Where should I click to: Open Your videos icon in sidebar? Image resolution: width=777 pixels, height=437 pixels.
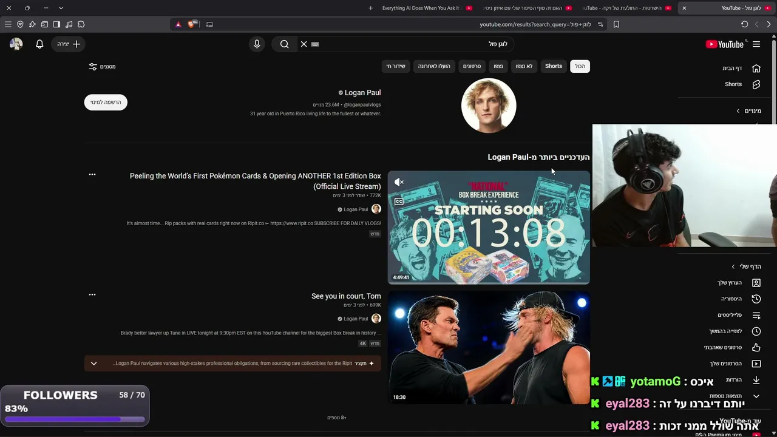(756, 364)
